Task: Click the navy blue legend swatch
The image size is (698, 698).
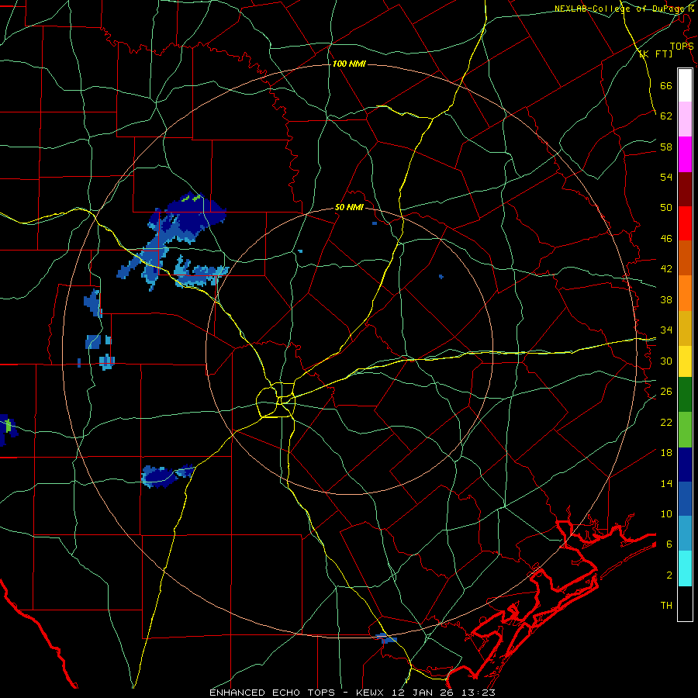Action: click(685, 465)
